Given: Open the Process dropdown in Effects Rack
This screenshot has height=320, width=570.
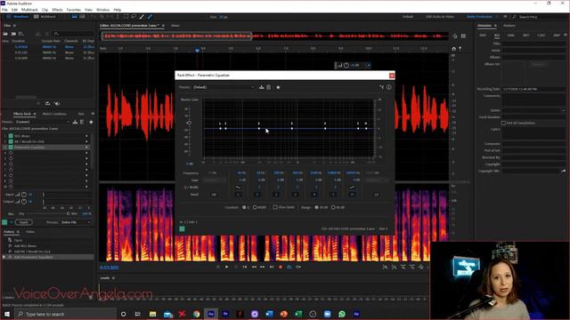Looking at the screenshot, I should coord(76,222).
